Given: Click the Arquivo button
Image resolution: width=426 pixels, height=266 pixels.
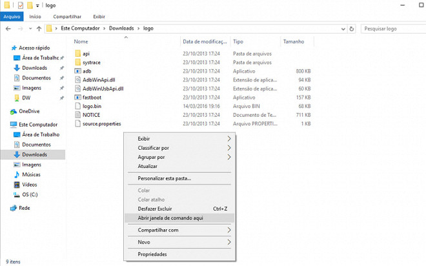Looking at the screenshot, I should [12, 17].
